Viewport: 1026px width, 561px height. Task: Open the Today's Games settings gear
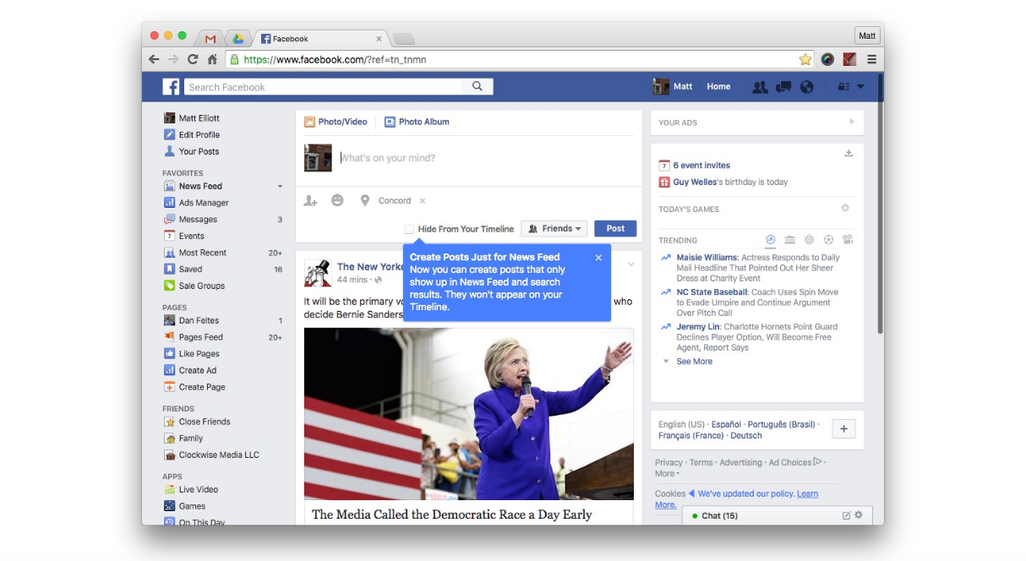tap(844, 209)
